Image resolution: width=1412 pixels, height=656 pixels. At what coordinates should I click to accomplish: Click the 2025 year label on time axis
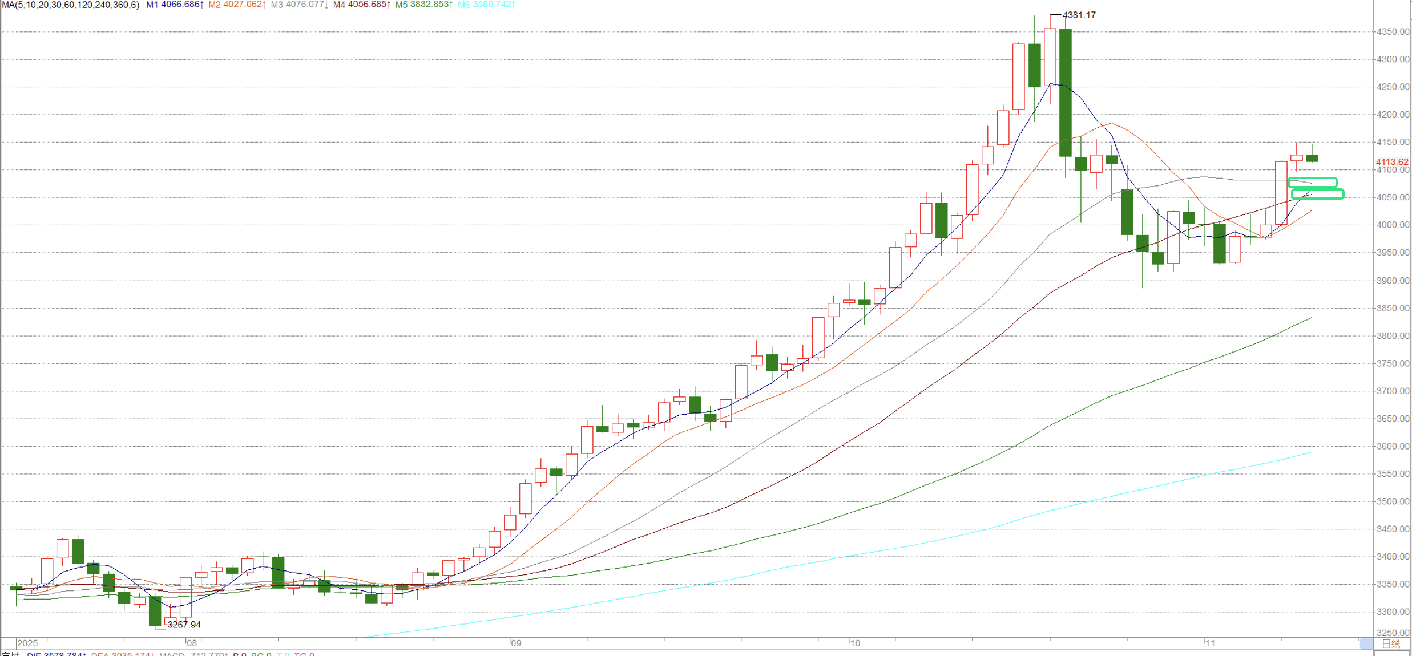[x=27, y=643]
